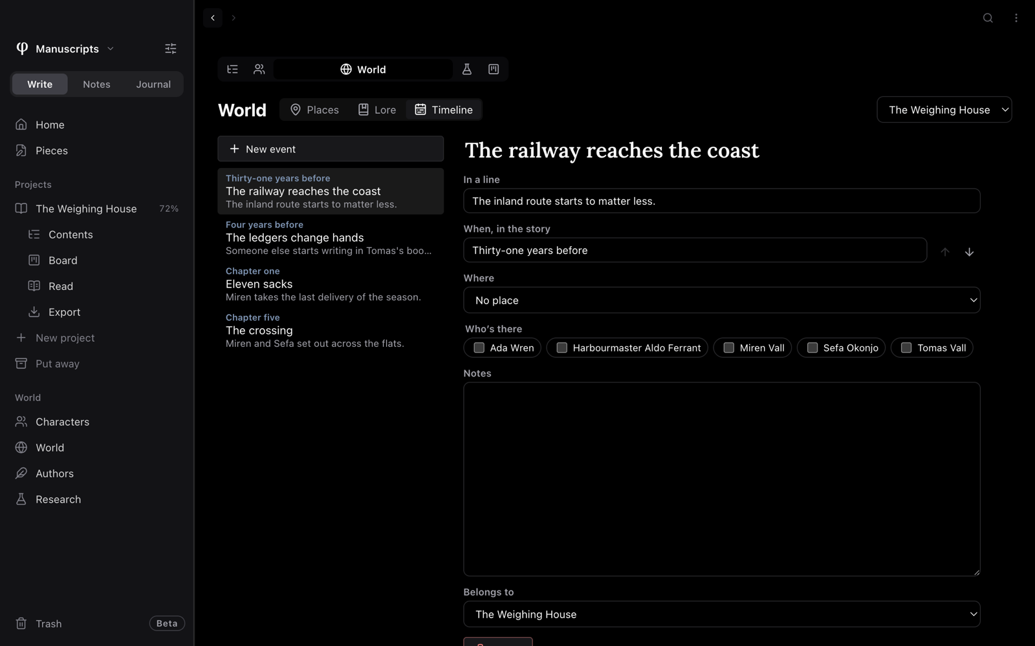The image size is (1035, 646).
Task: Click the In a line input field
Action: [722, 201]
